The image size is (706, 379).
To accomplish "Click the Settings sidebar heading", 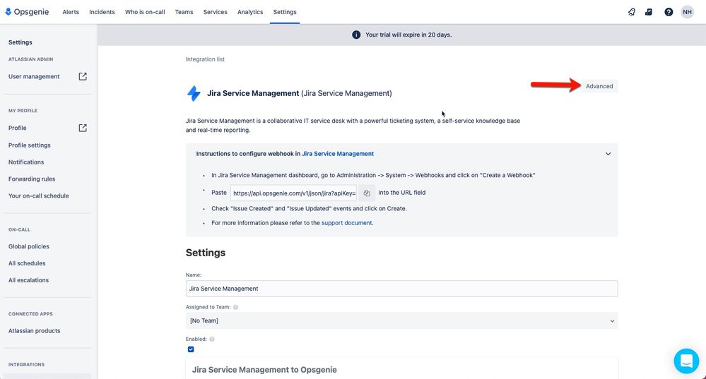I will point(20,42).
